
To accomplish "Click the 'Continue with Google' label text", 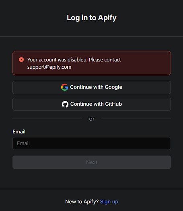I will (x=96, y=87).
